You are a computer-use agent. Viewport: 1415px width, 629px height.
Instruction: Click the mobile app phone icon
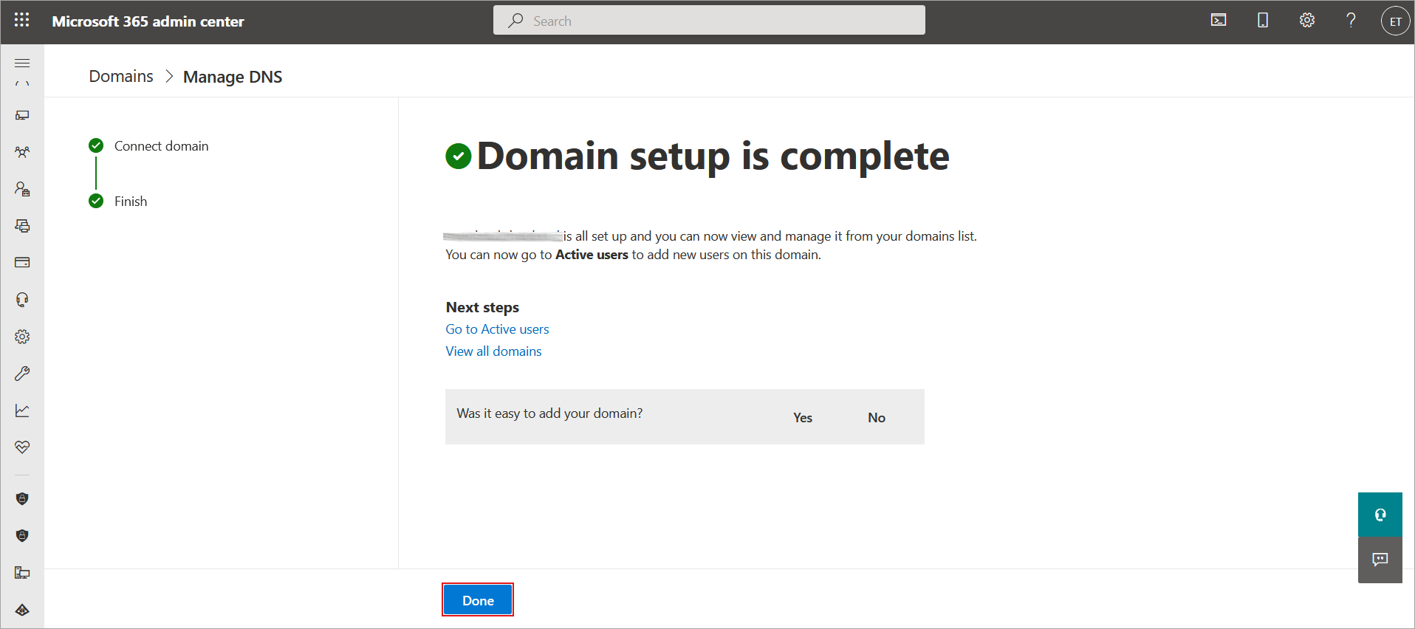(1263, 21)
